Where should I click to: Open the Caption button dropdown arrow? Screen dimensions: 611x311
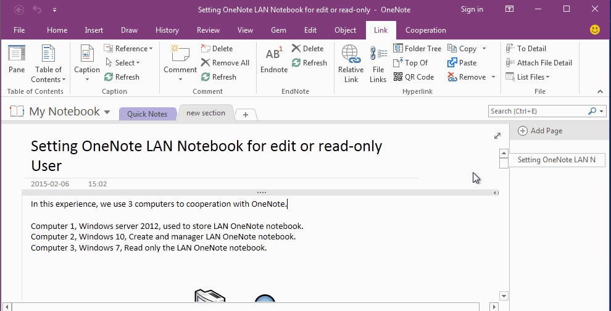pyautogui.click(x=87, y=80)
